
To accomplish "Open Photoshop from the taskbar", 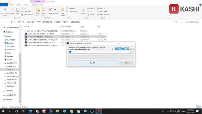I will [51, 111].
